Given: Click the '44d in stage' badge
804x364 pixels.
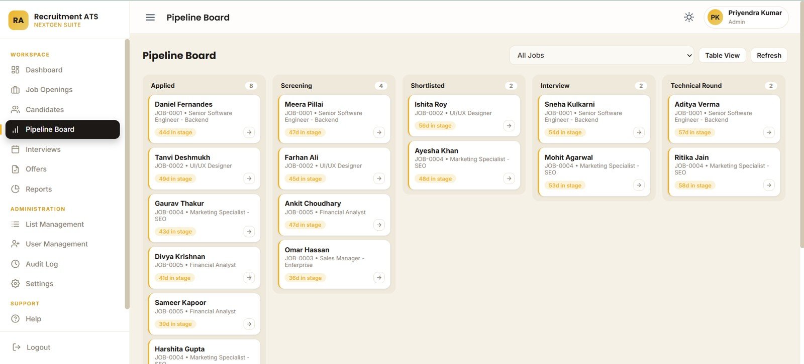Looking at the screenshot, I should tap(175, 132).
